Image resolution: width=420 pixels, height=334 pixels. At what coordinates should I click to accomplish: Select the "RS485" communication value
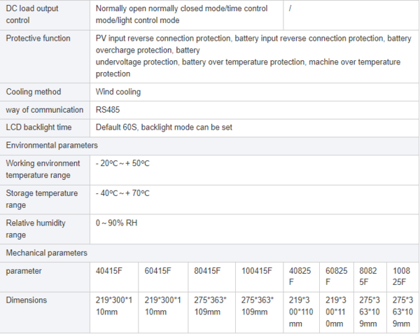coord(108,110)
